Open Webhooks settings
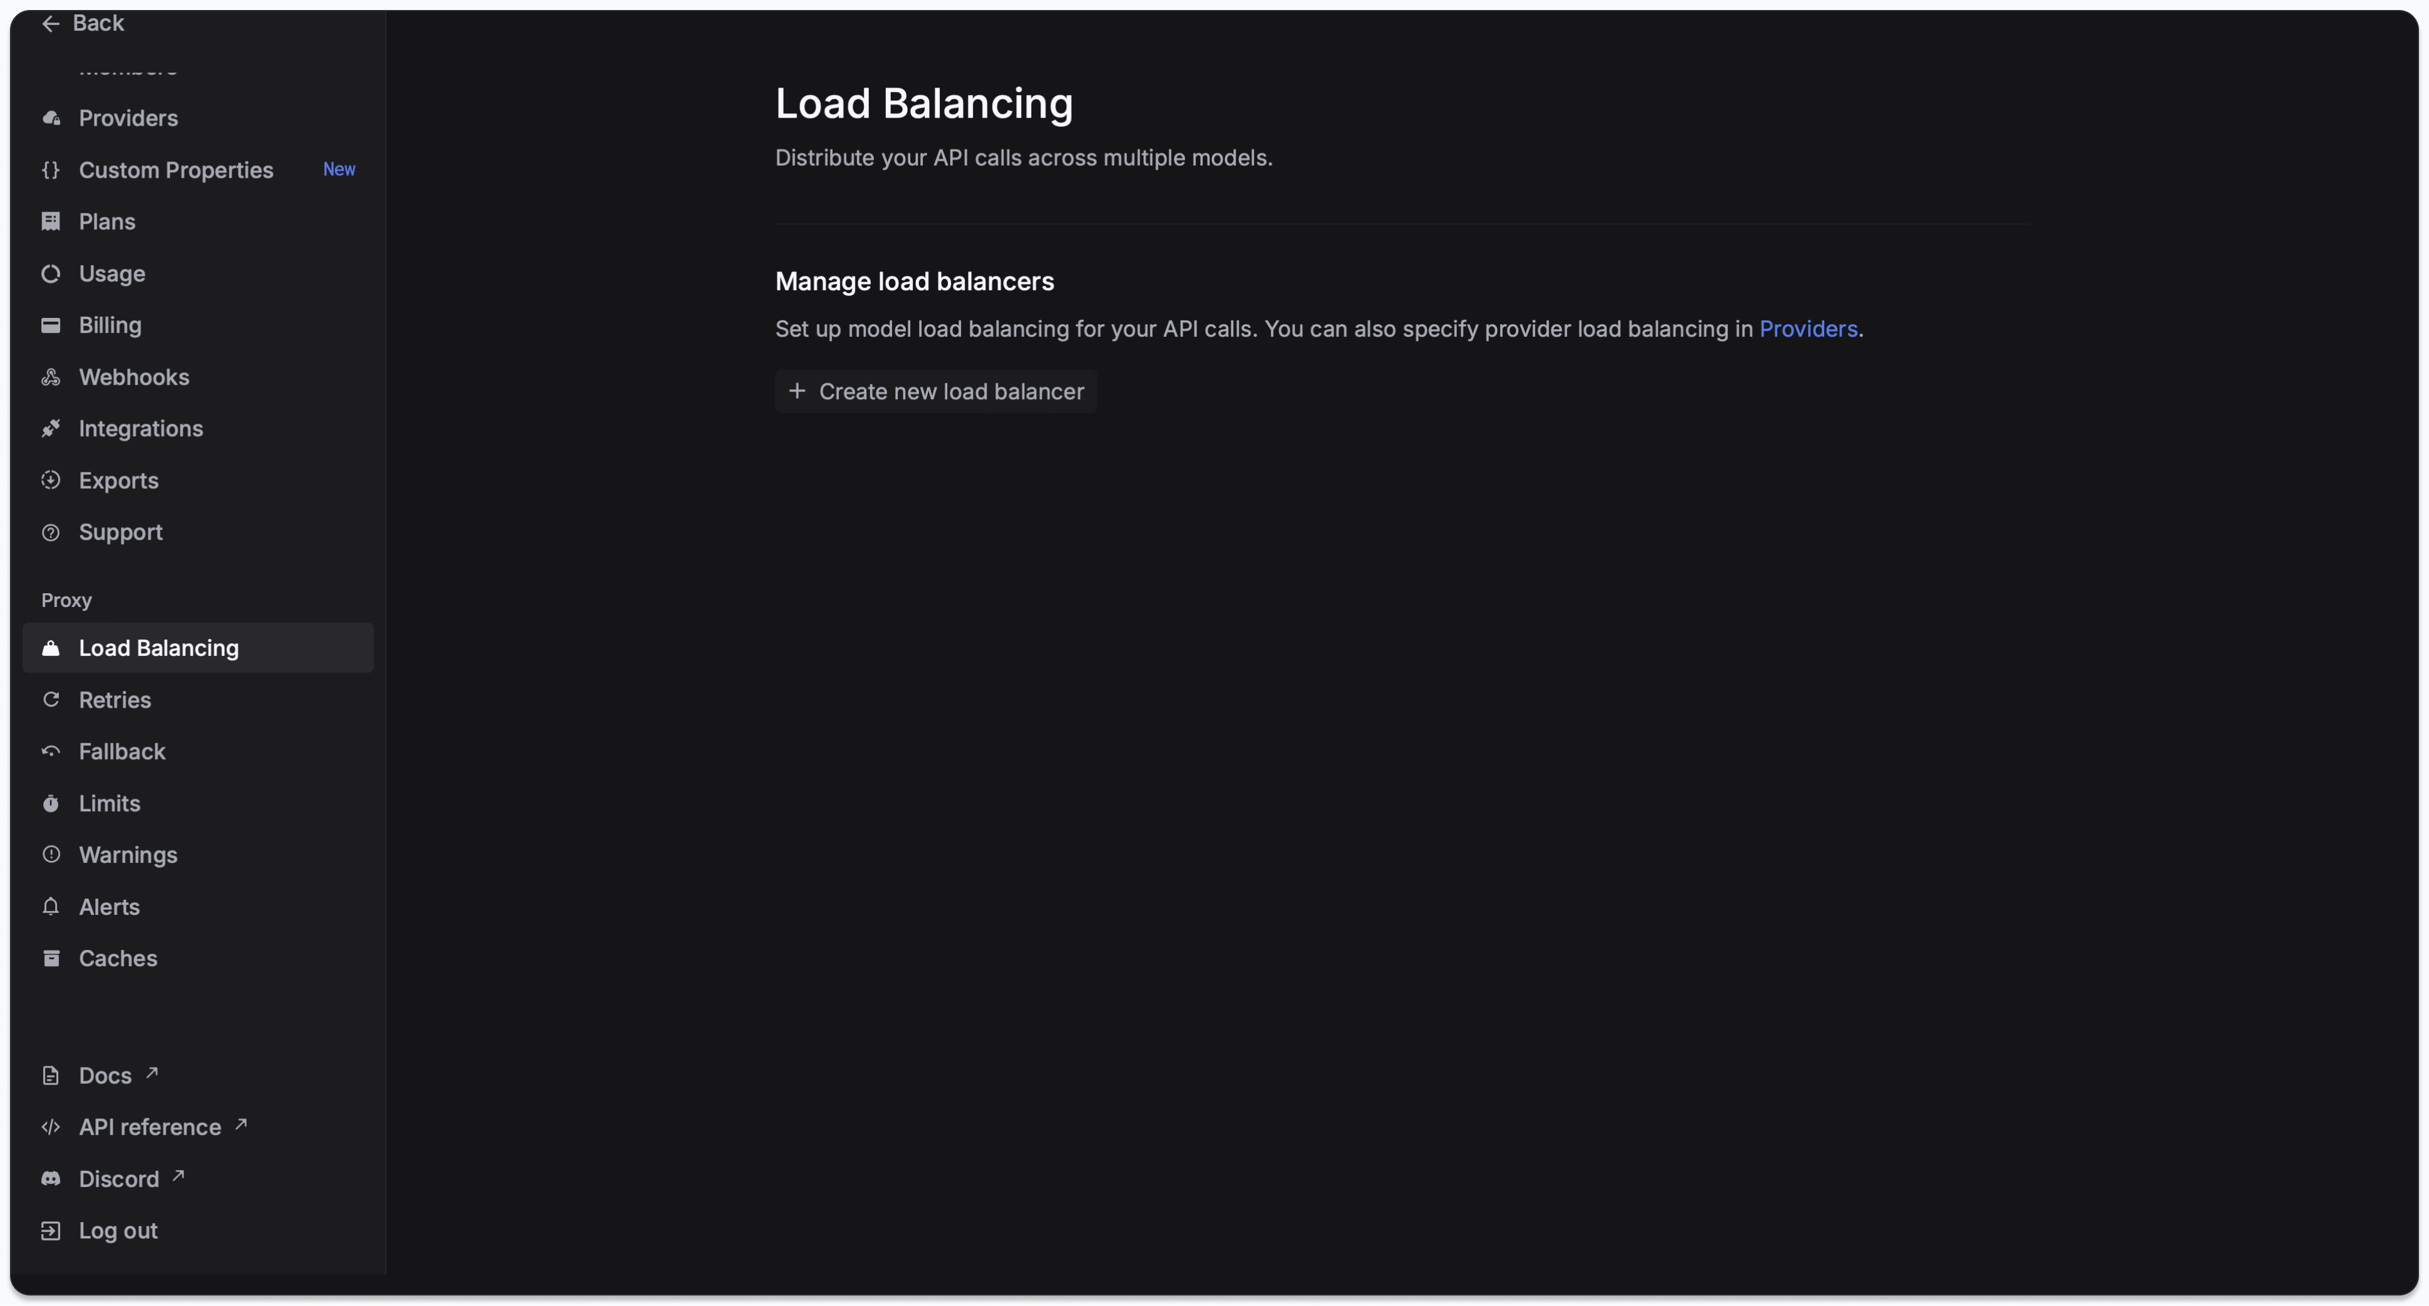The height and width of the screenshot is (1306, 2429). (x=198, y=377)
